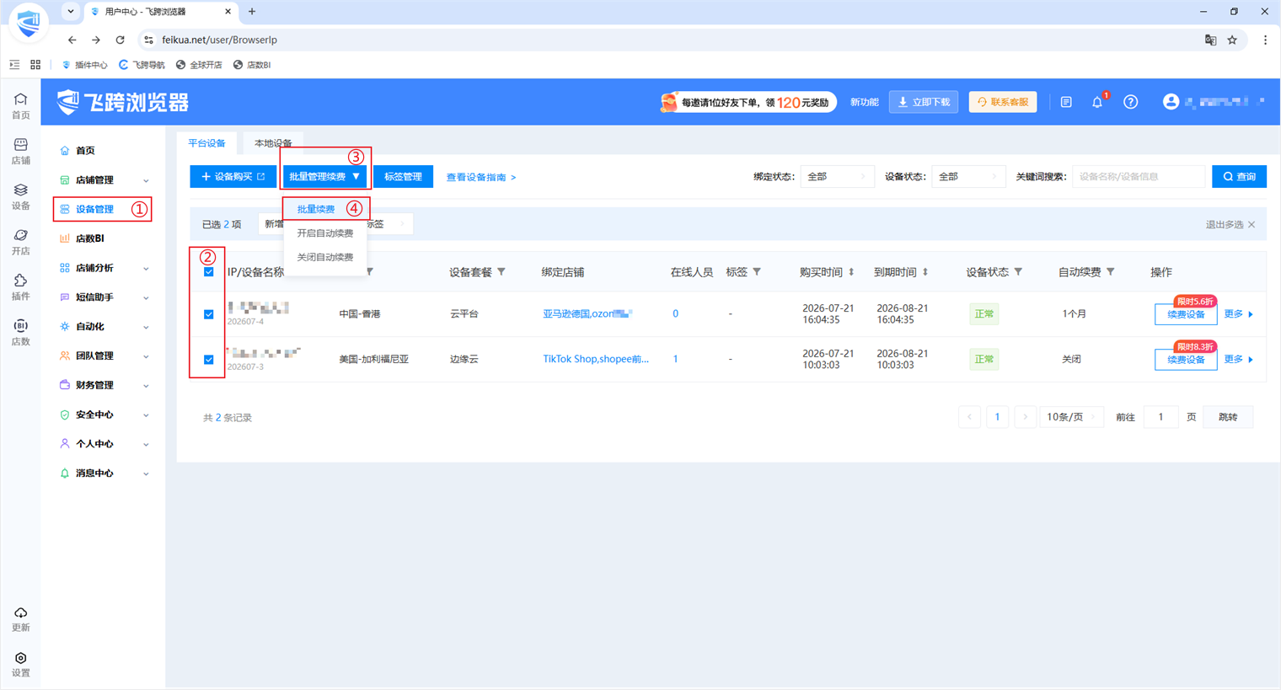Switch to the 本地设备 tab

pyautogui.click(x=273, y=143)
